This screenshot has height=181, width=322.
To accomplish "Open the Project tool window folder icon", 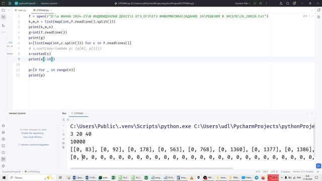I will coord(4,10).
